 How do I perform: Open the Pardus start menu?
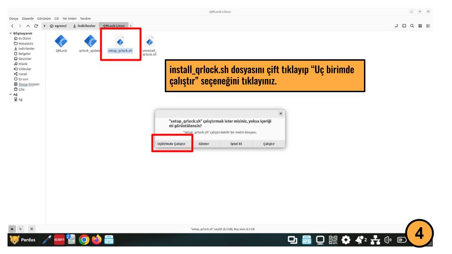coord(22,239)
